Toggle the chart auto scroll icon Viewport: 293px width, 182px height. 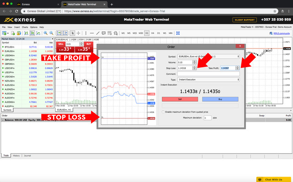point(59,33)
